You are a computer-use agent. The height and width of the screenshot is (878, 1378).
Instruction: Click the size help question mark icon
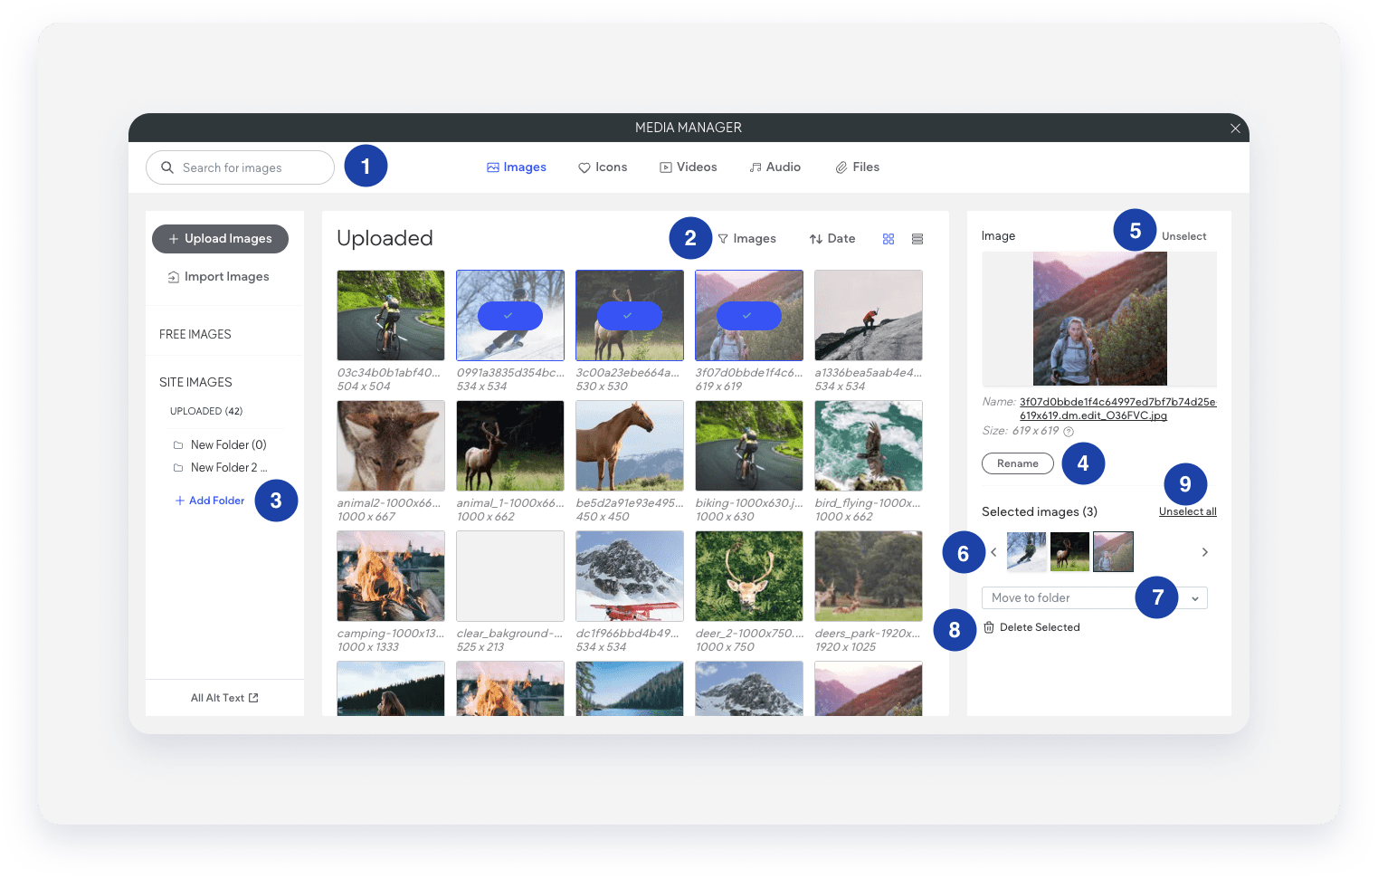(x=1069, y=432)
